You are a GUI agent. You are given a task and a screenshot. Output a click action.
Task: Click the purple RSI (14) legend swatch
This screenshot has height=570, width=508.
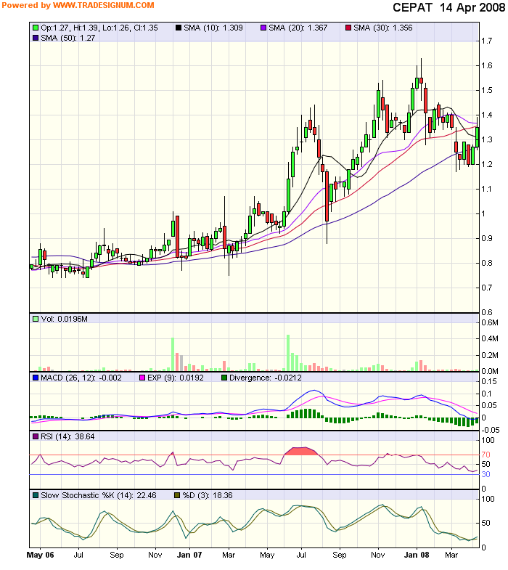pos(36,436)
